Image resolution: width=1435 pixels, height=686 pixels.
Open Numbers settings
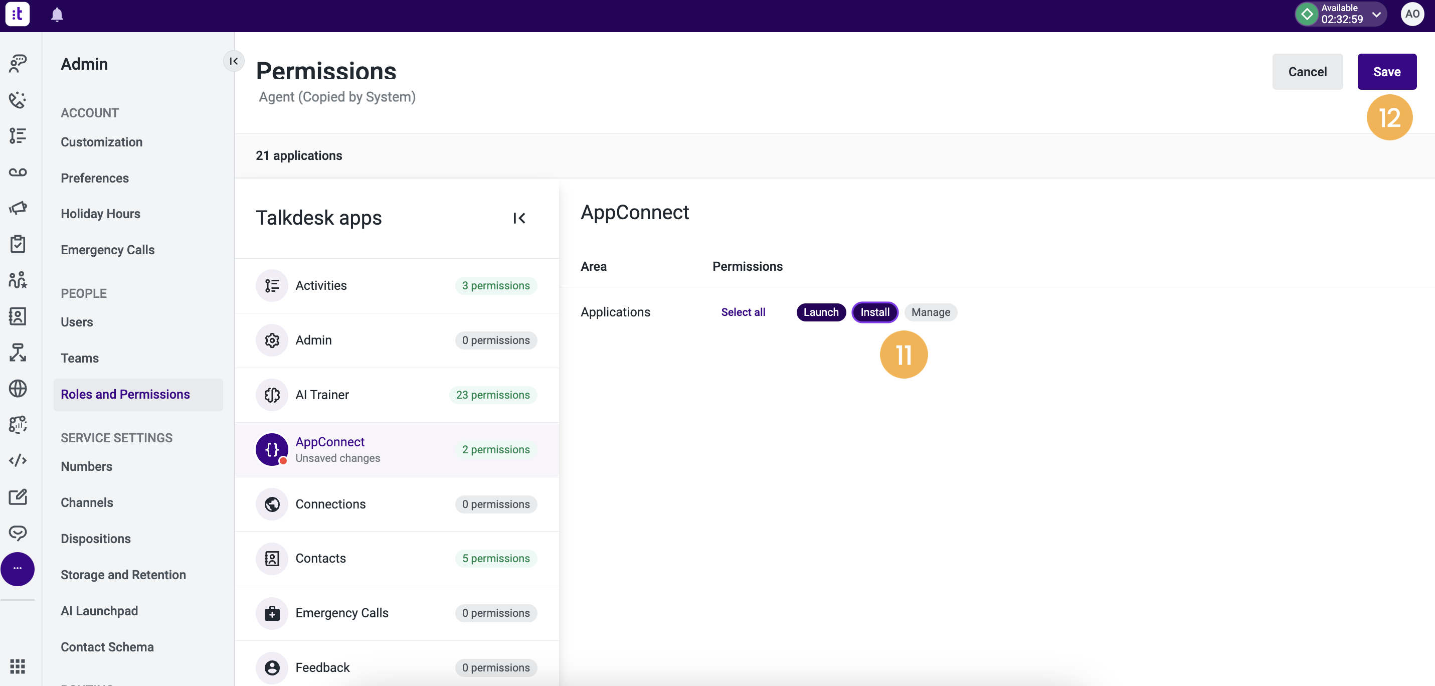(86, 466)
